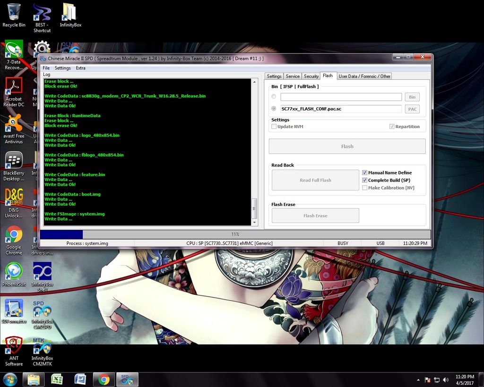The image size is (484, 387).
Task: Click the PAC browse button
Action: click(412, 109)
